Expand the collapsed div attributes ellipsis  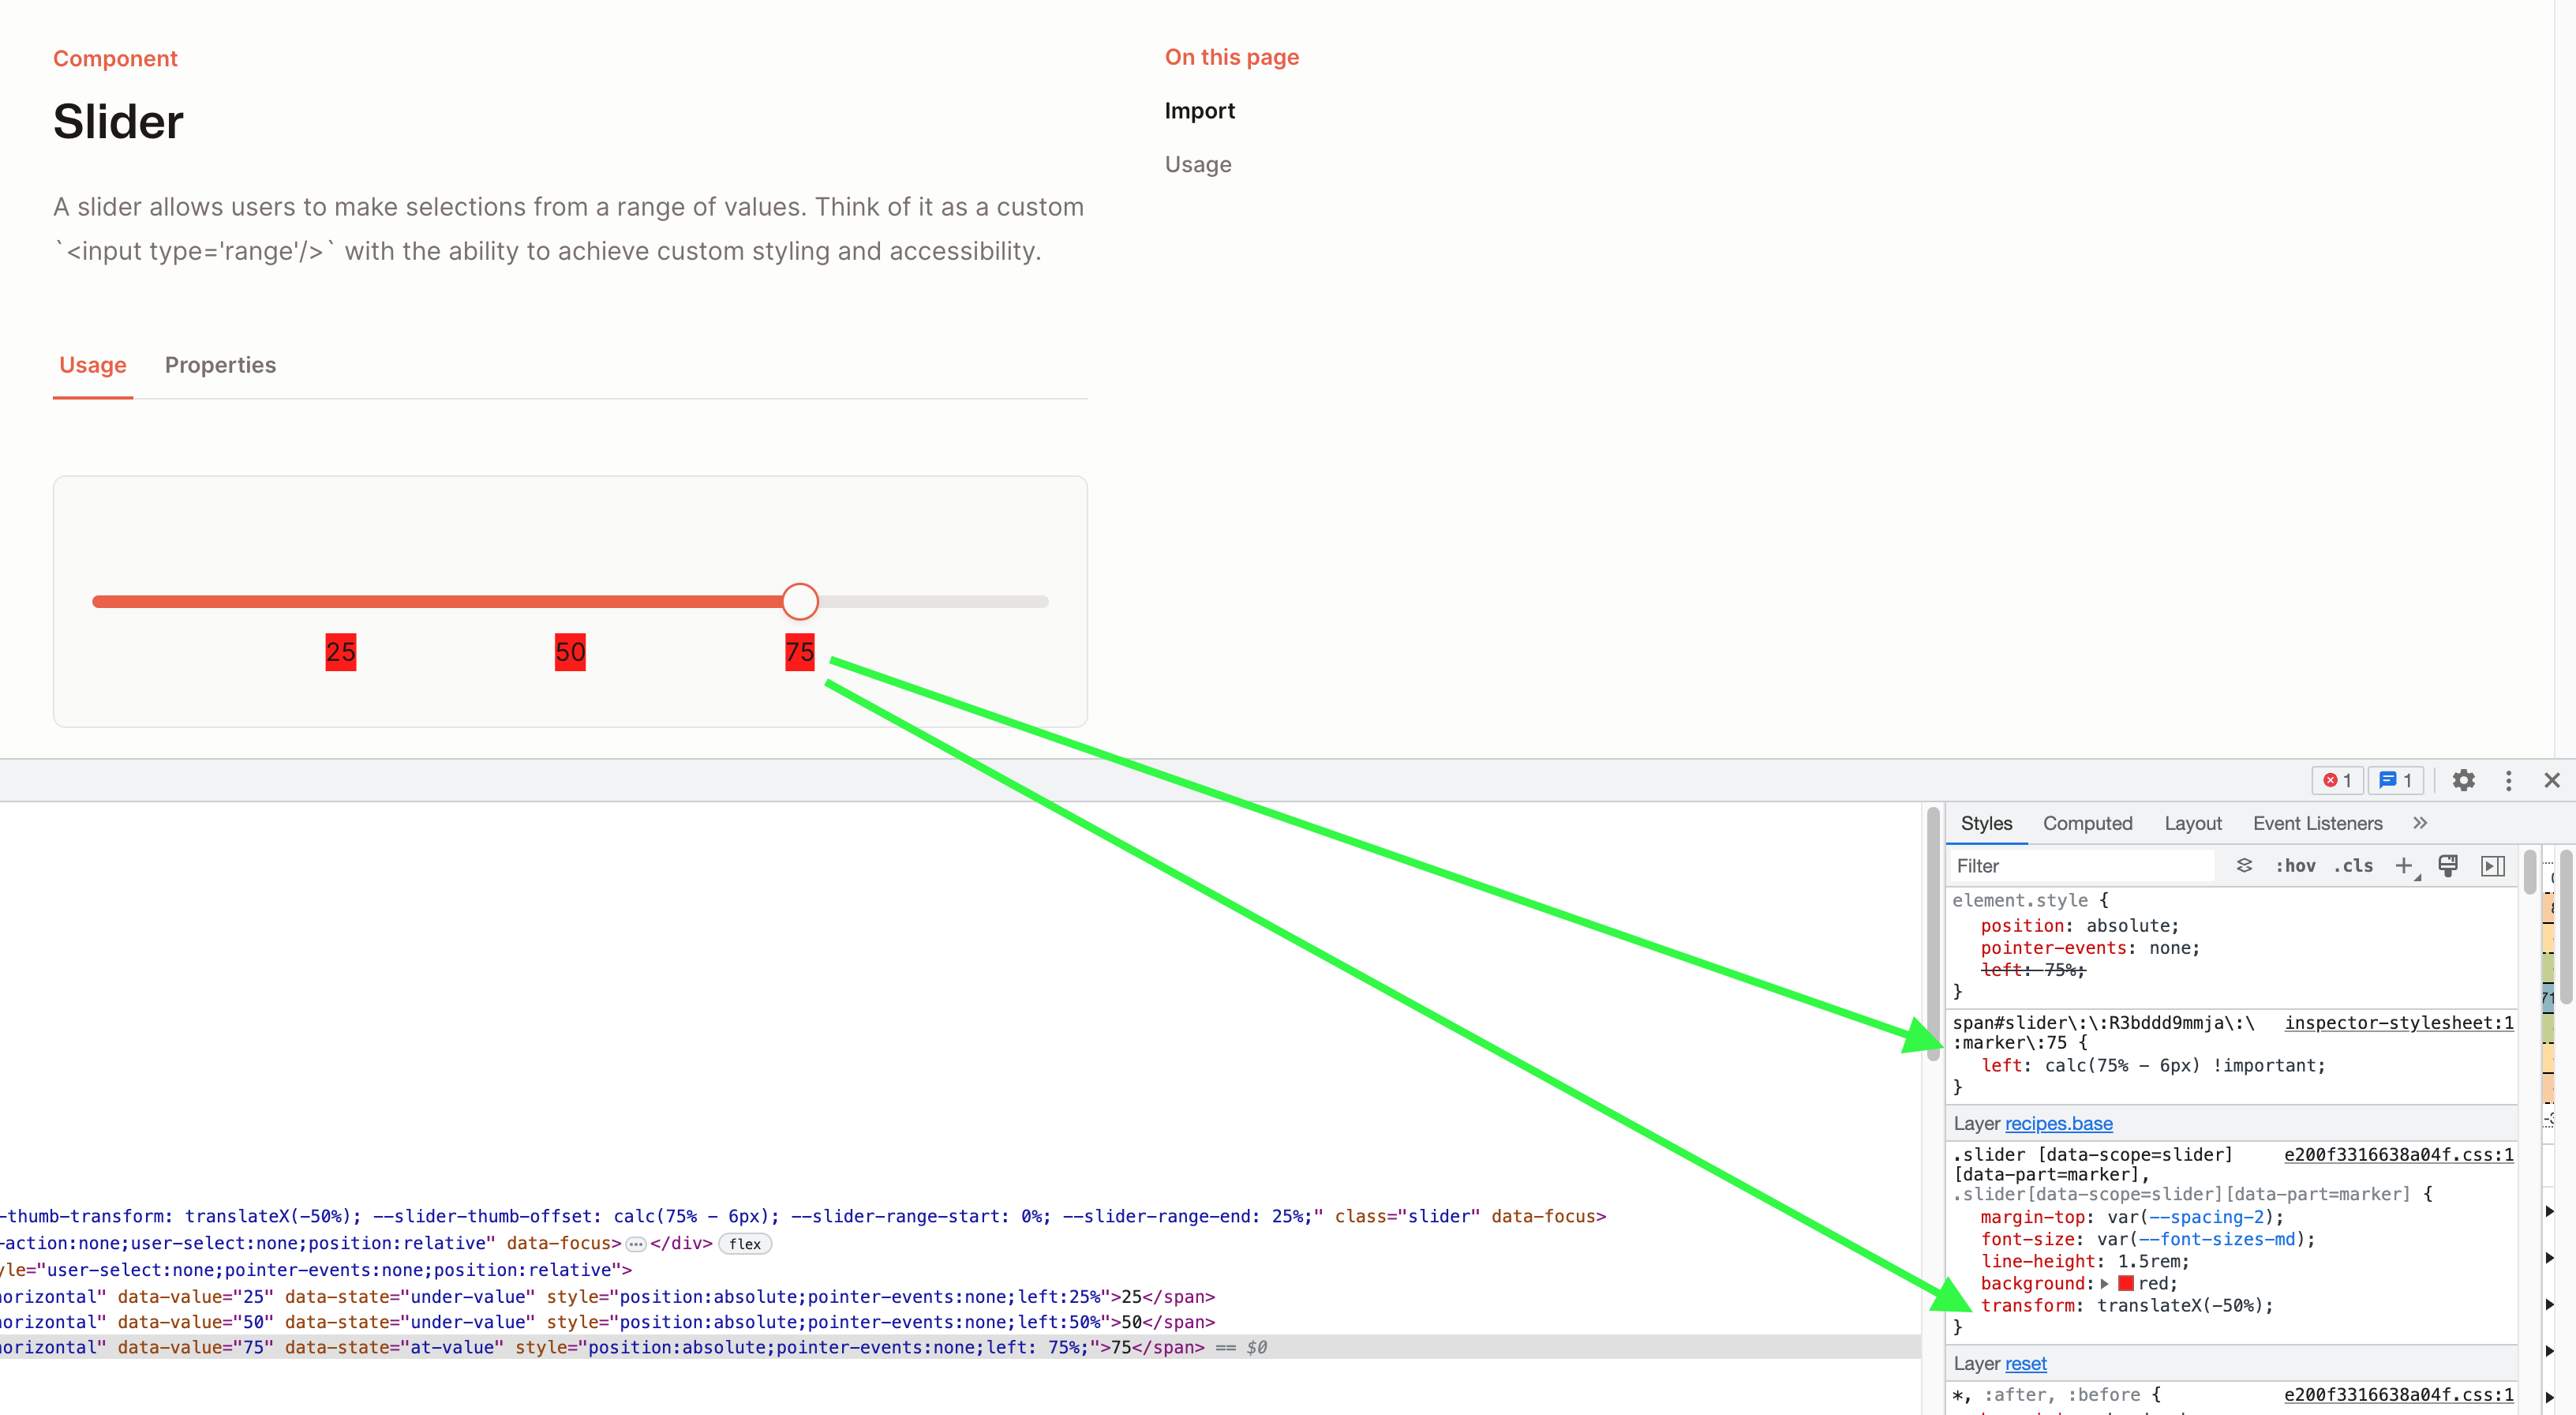636,1244
